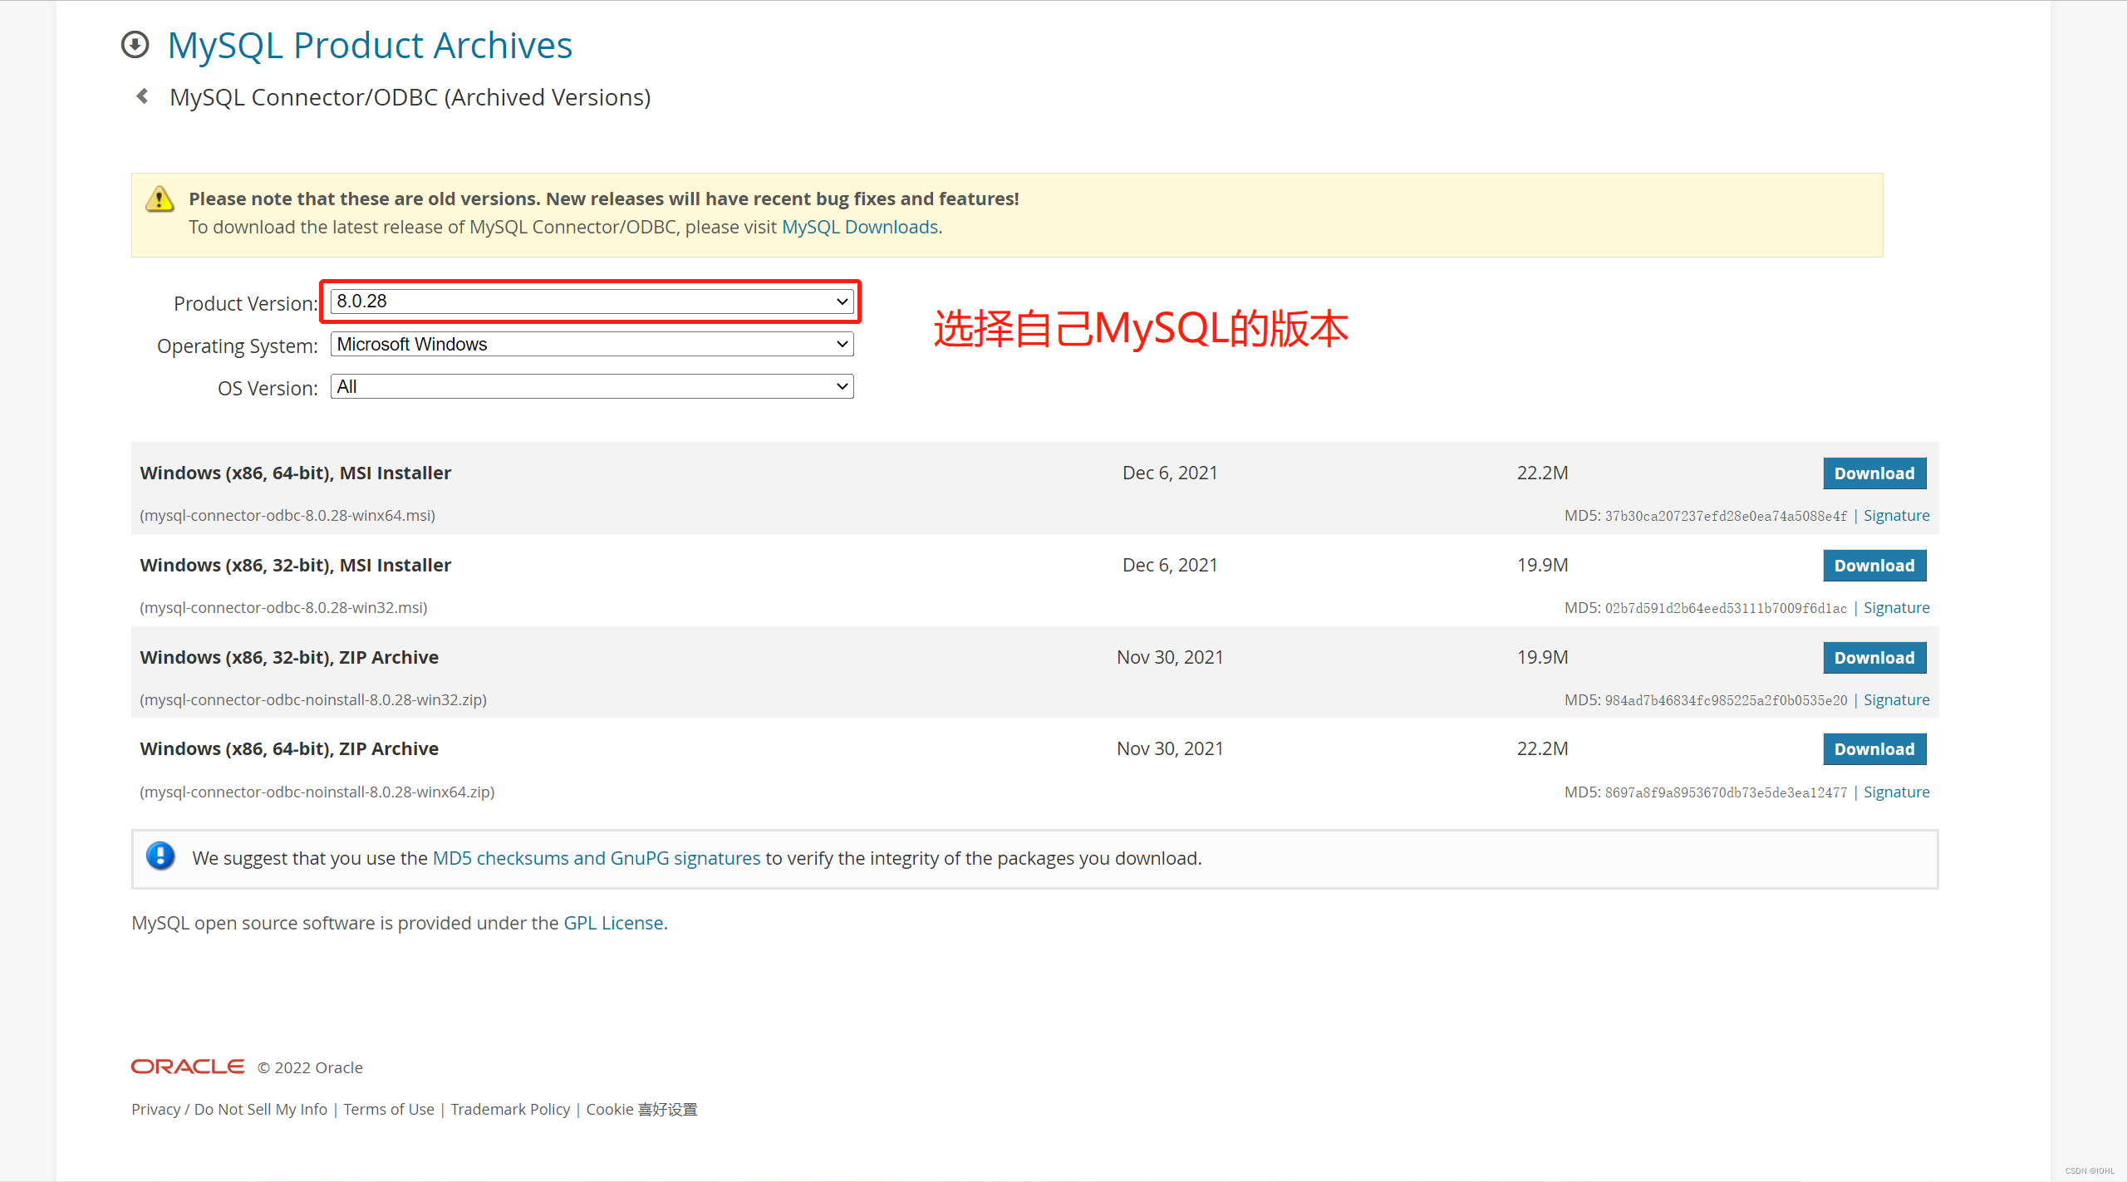Open the GPL License link
This screenshot has width=2127, height=1182.
pos(613,923)
